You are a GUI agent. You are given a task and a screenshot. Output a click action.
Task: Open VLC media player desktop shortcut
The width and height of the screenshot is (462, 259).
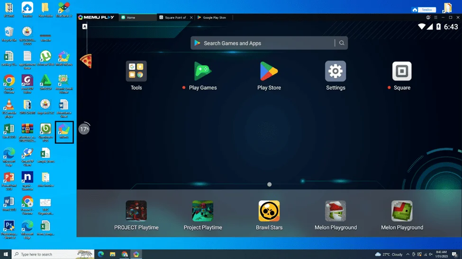coord(9,109)
